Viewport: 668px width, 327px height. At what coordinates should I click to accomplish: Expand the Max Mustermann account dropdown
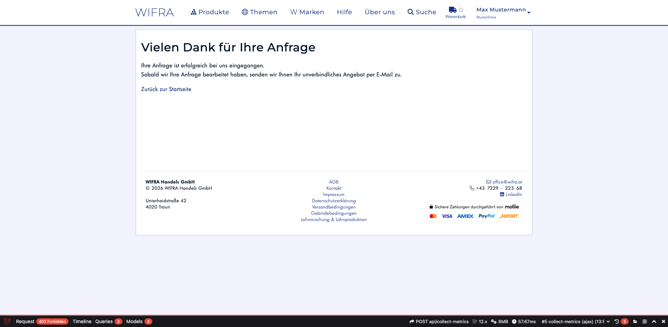coord(503,13)
